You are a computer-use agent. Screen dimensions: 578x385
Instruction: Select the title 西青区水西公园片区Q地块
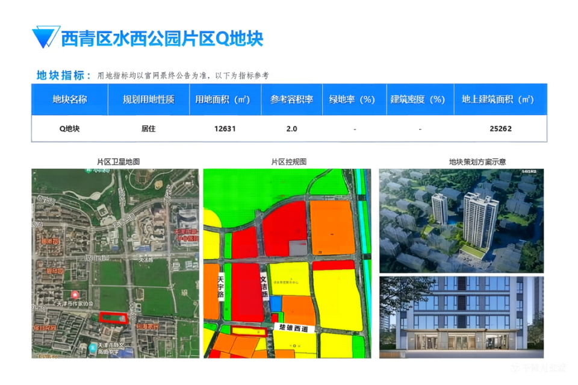pos(162,39)
